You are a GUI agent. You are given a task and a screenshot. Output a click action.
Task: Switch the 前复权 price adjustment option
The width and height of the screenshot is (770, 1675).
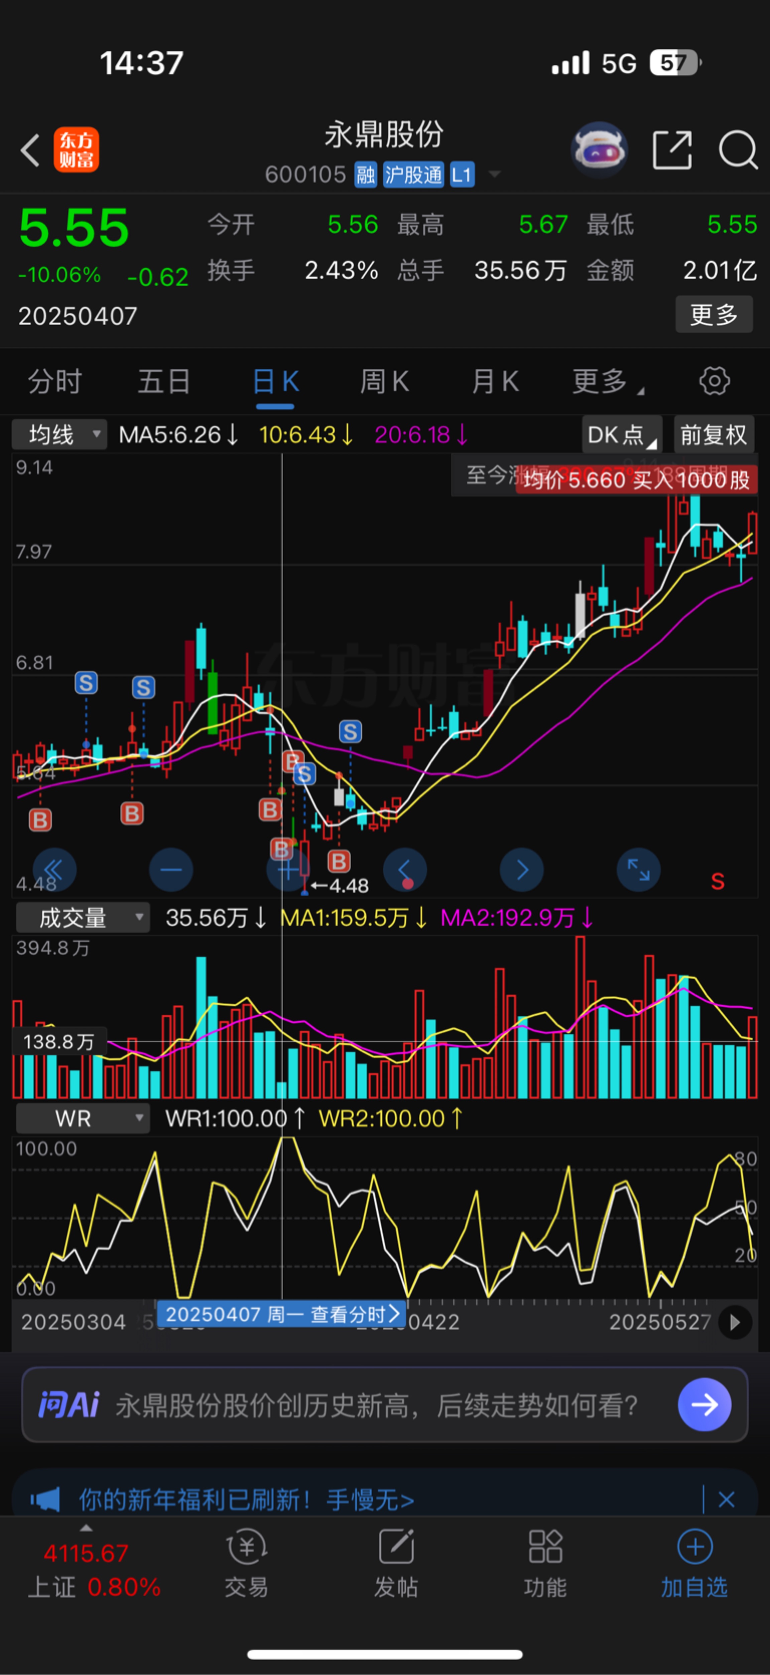tap(714, 434)
